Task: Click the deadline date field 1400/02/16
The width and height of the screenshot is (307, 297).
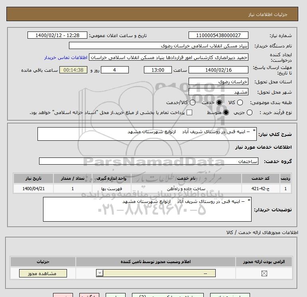Action: click(x=218, y=70)
